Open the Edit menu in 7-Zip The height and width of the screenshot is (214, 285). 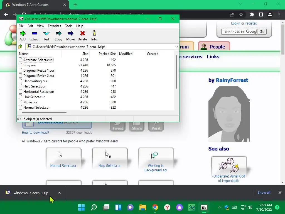point(30,26)
